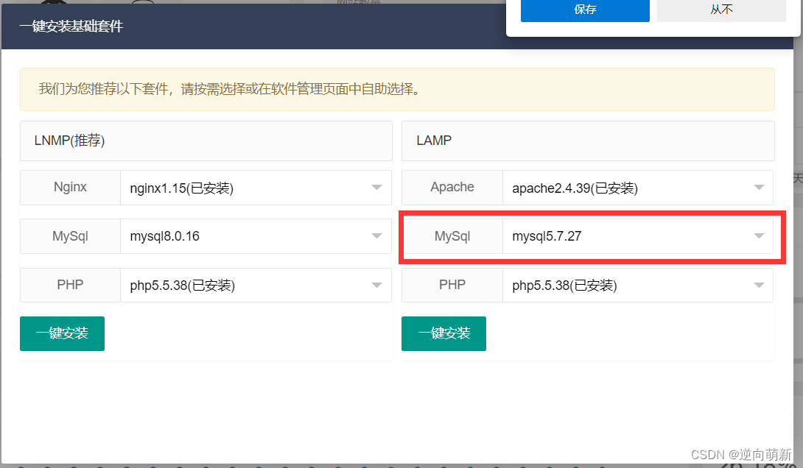Click 一键安装 button under the LNMP column

pos(62,333)
